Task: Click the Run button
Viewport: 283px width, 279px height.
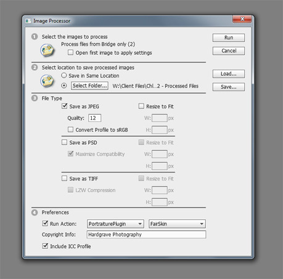Action: 229,38
